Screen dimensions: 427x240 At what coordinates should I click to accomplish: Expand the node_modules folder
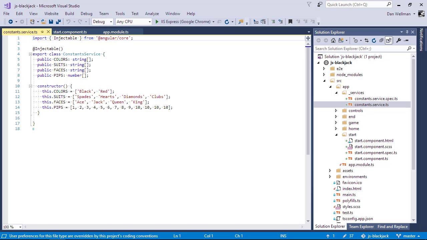[x=324, y=75]
